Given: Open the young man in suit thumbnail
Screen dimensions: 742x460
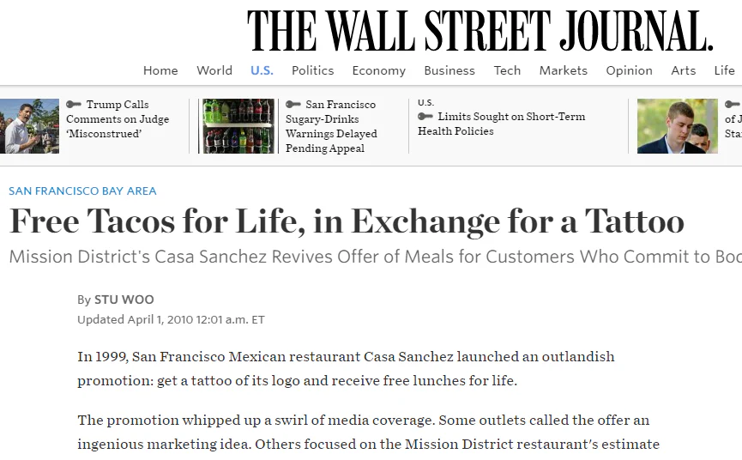Looking at the screenshot, I should click(x=677, y=126).
